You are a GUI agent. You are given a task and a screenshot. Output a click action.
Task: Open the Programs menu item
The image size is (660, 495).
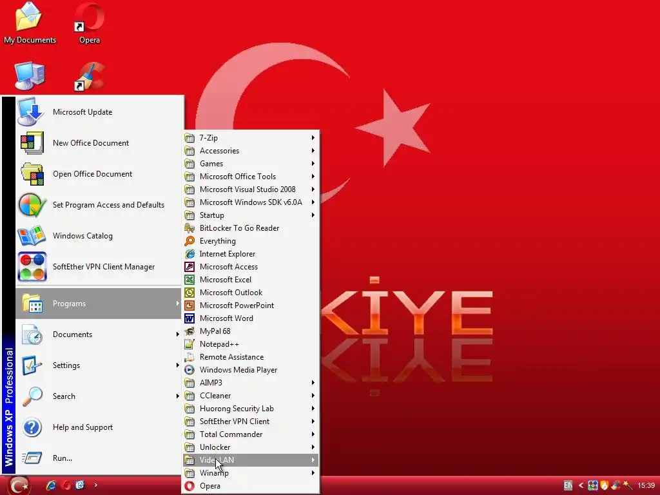click(x=99, y=304)
